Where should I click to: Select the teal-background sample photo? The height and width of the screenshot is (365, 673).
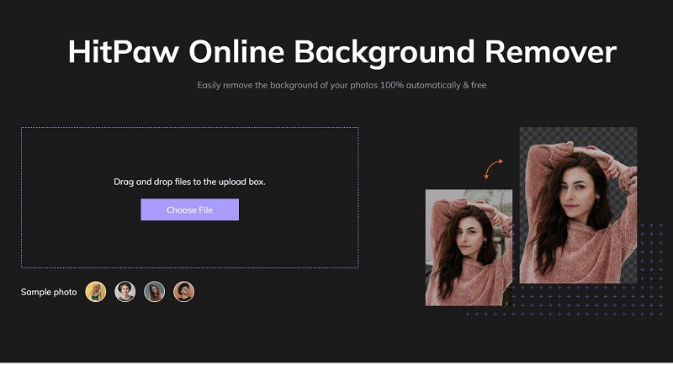pos(155,292)
